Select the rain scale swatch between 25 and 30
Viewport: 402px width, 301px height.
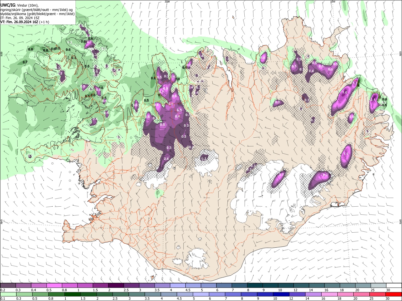[377, 294]
